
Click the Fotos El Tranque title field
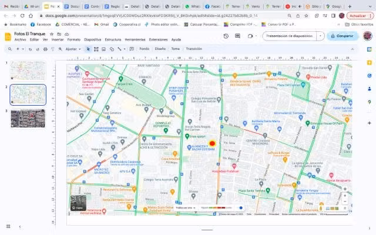point(30,34)
